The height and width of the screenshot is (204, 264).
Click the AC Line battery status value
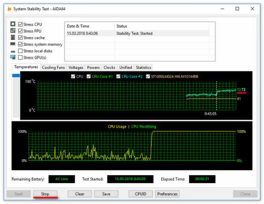[x=62, y=179]
